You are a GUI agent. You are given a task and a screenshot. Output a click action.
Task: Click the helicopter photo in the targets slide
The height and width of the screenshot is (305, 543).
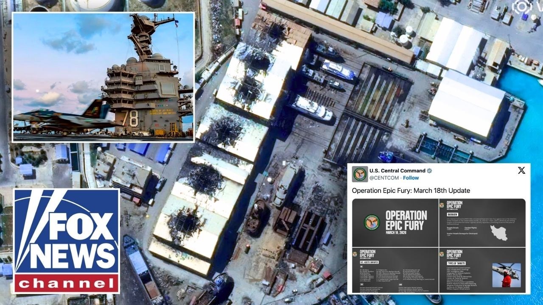(506, 275)
